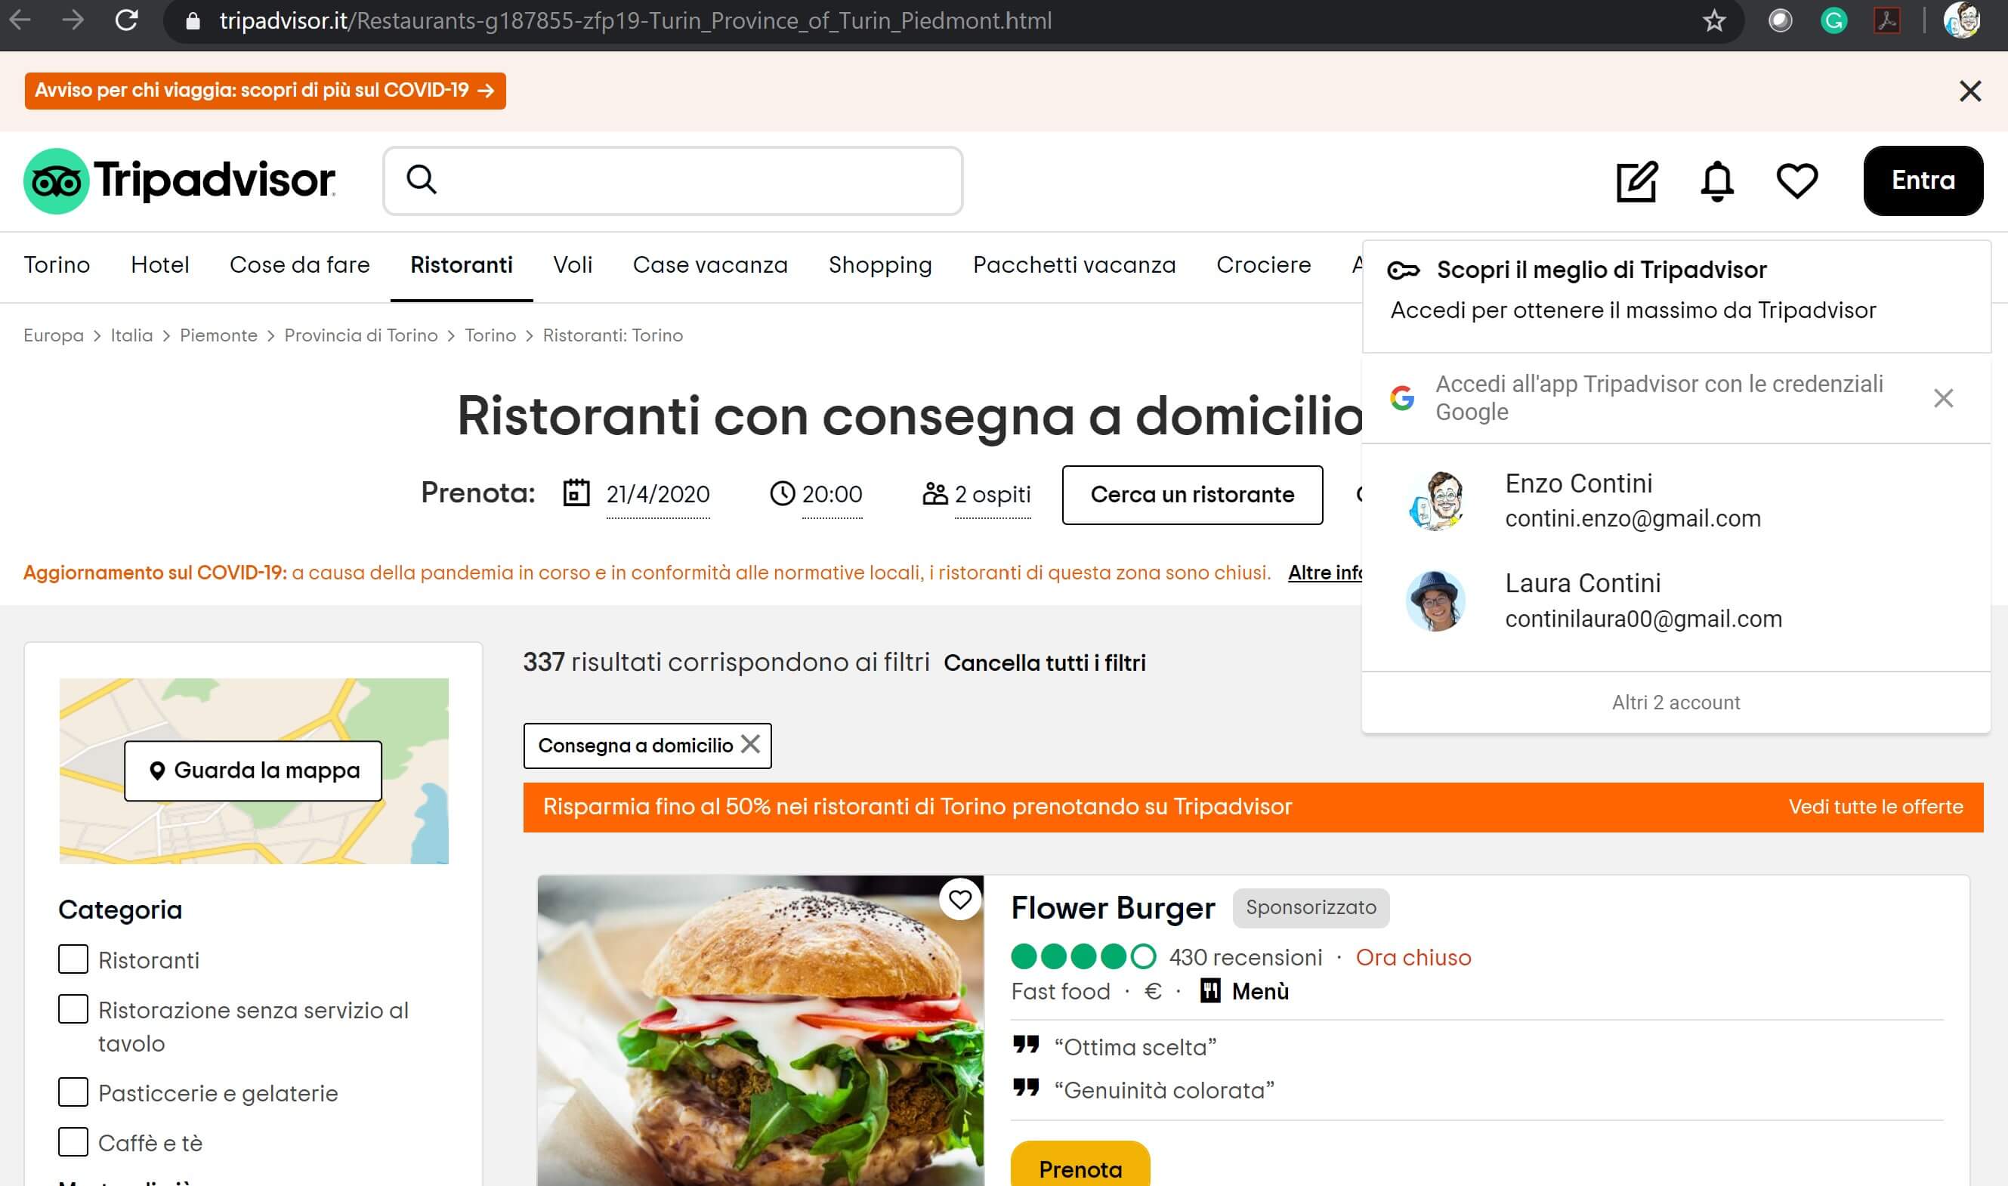Click the Cerca un ristorante button
This screenshot has height=1186, width=2008.
coord(1191,495)
